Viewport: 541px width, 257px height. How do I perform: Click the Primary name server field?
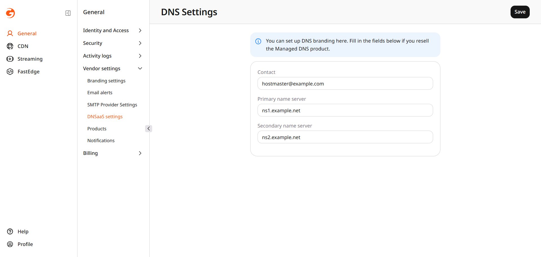click(345, 110)
